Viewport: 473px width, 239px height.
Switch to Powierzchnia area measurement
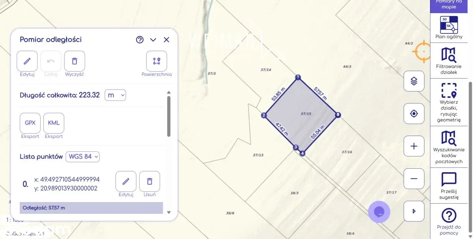point(156,61)
